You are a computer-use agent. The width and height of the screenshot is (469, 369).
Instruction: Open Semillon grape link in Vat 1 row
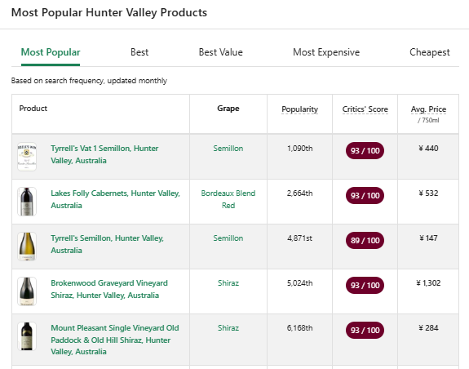click(228, 149)
